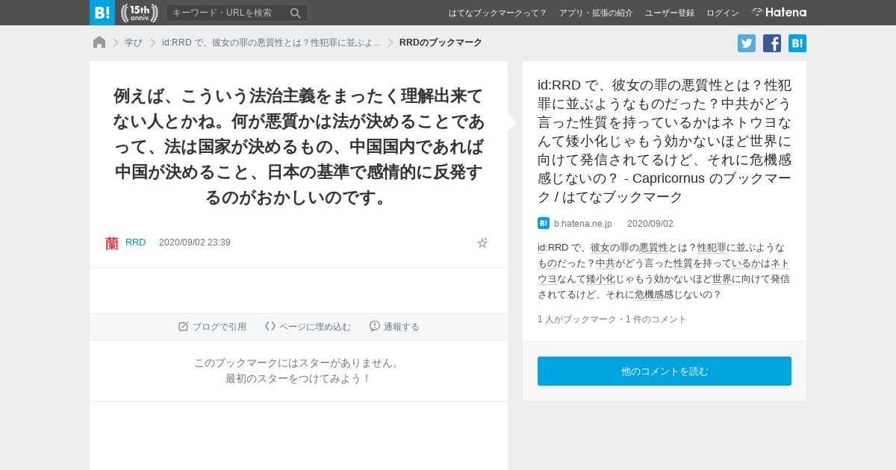896x470 pixels.
Task: Open はてなブックマークって？ link
Action: click(x=498, y=13)
